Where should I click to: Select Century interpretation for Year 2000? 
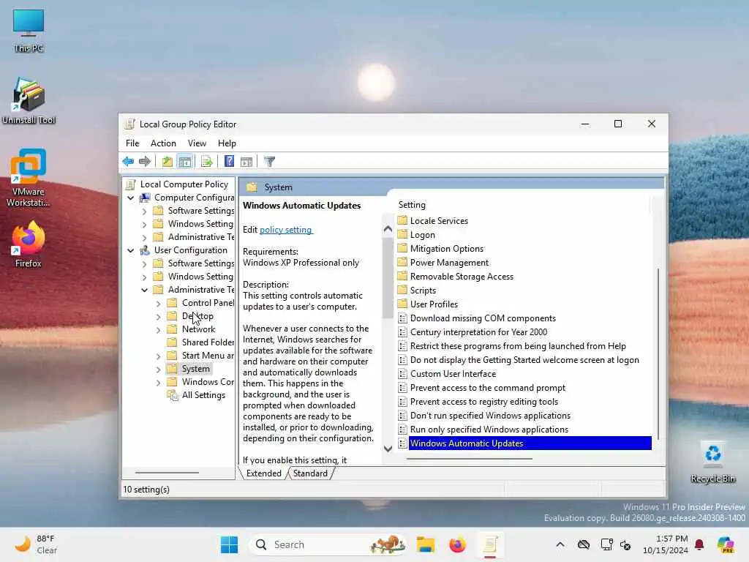tap(478, 331)
